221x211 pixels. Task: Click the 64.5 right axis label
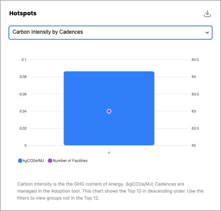tap(195, 60)
